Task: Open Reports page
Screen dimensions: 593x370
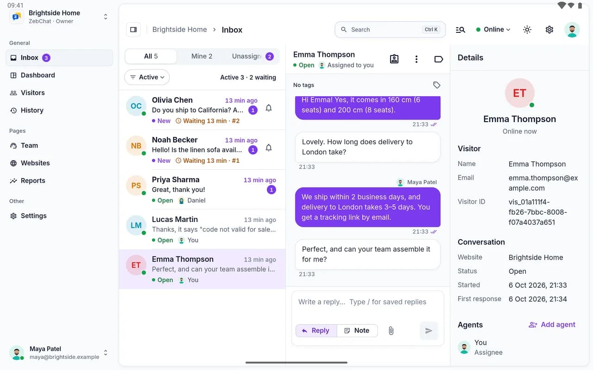Action: pos(59,181)
